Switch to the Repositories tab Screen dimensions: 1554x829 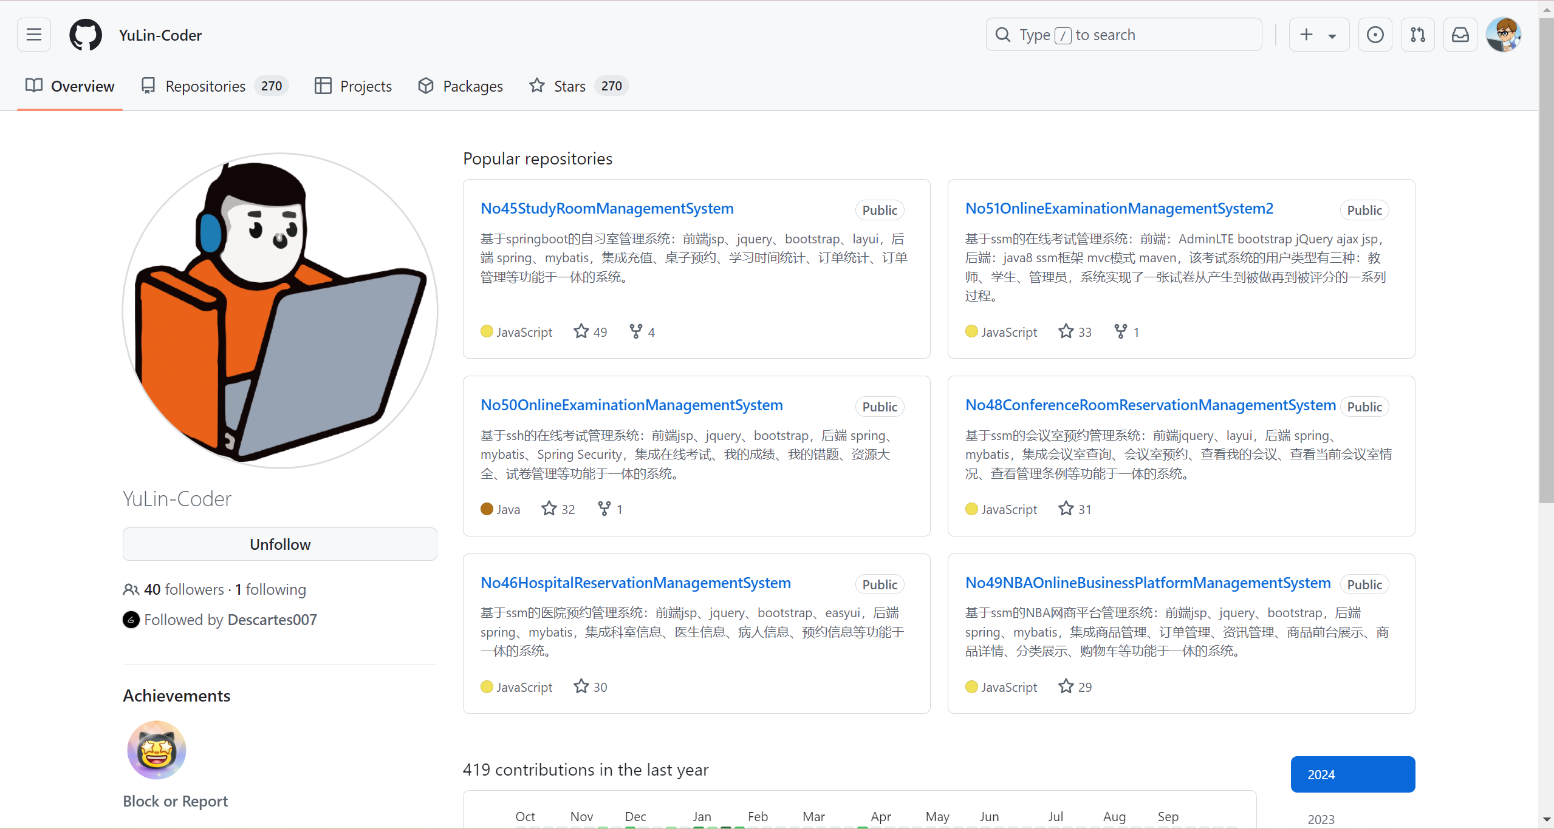coord(214,86)
